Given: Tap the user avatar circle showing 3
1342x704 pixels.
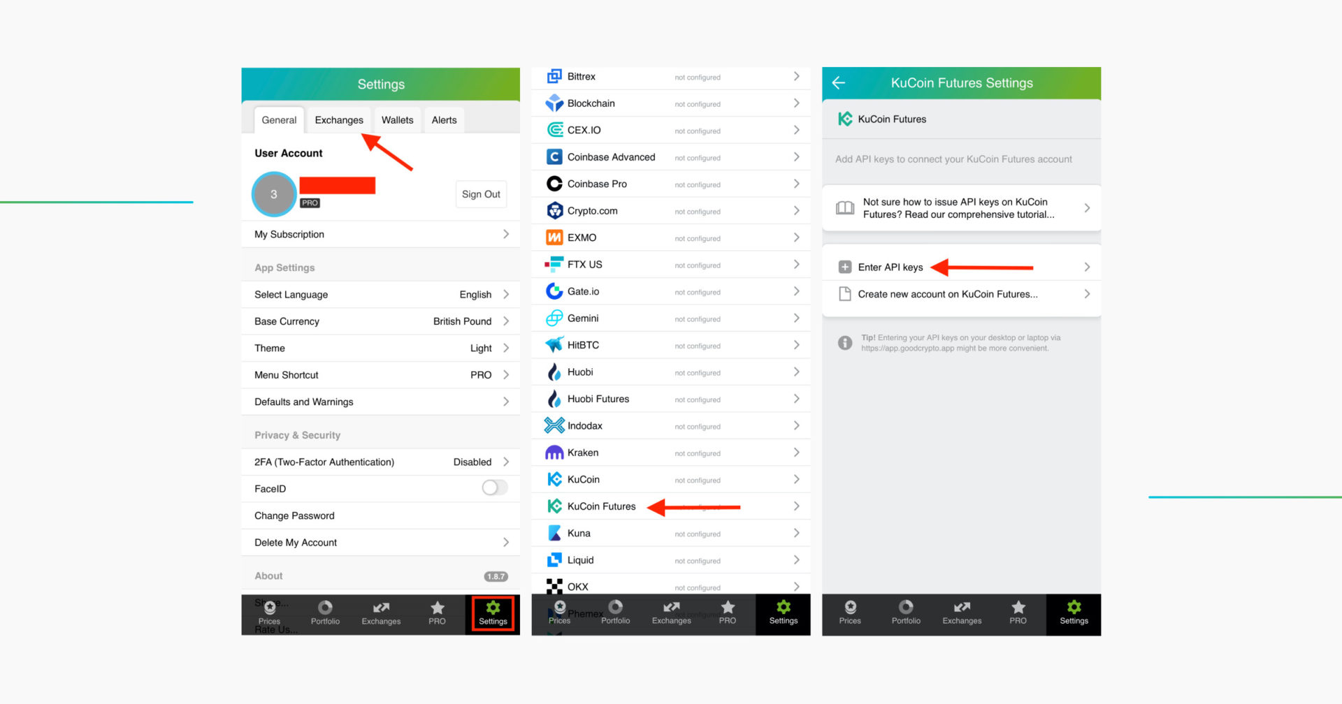Looking at the screenshot, I should [274, 194].
